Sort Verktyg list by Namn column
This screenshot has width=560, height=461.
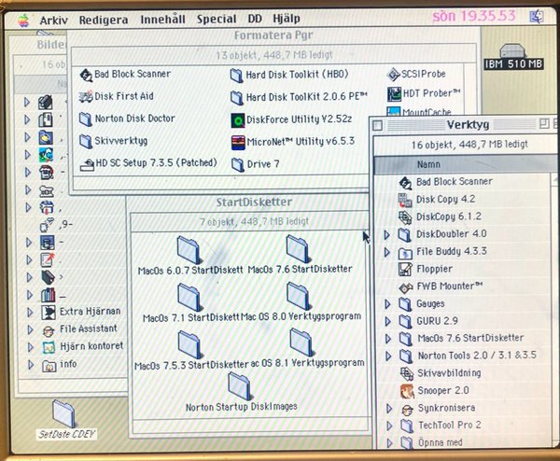tap(428, 164)
